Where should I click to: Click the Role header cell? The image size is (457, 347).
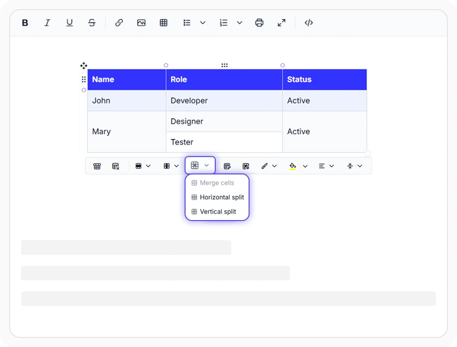coord(224,79)
